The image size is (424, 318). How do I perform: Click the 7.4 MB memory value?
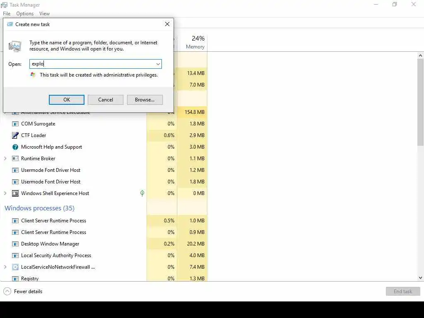tap(197, 267)
